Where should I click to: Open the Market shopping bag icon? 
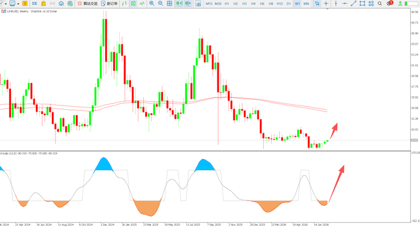(43, 4)
